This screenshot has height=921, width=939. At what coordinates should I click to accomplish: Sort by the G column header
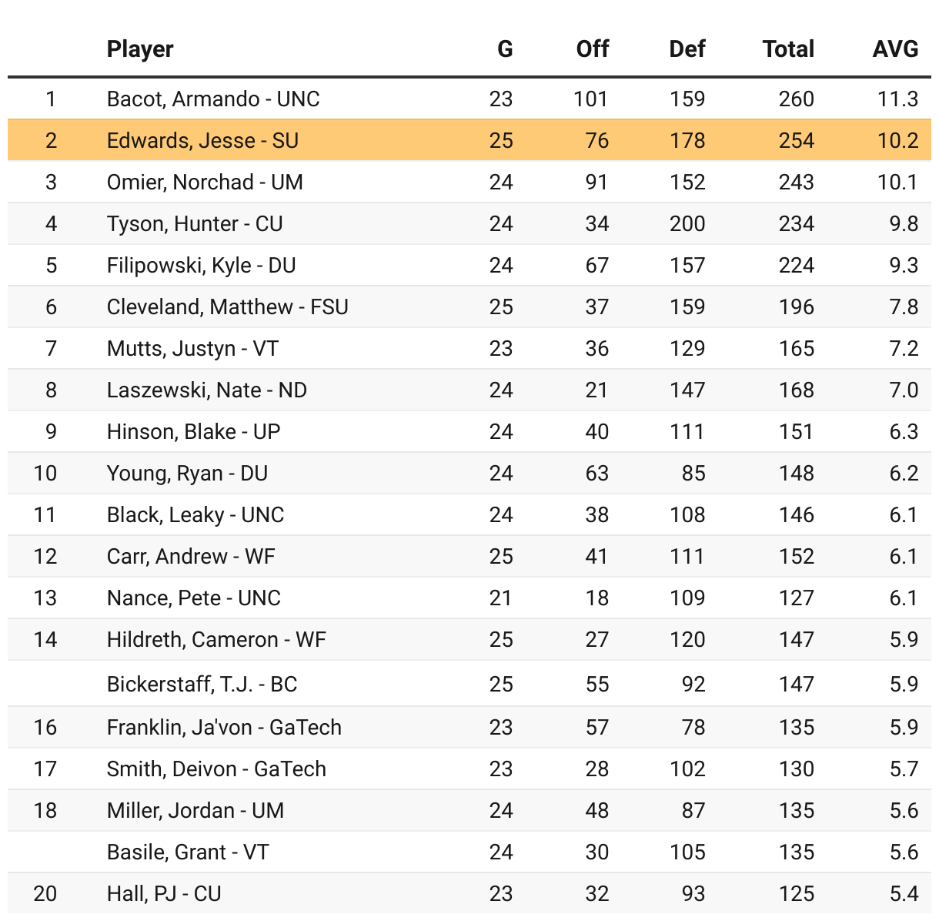(504, 49)
